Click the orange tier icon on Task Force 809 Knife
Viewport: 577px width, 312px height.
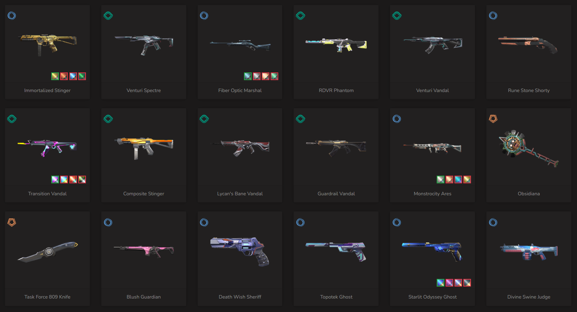pos(12,222)
